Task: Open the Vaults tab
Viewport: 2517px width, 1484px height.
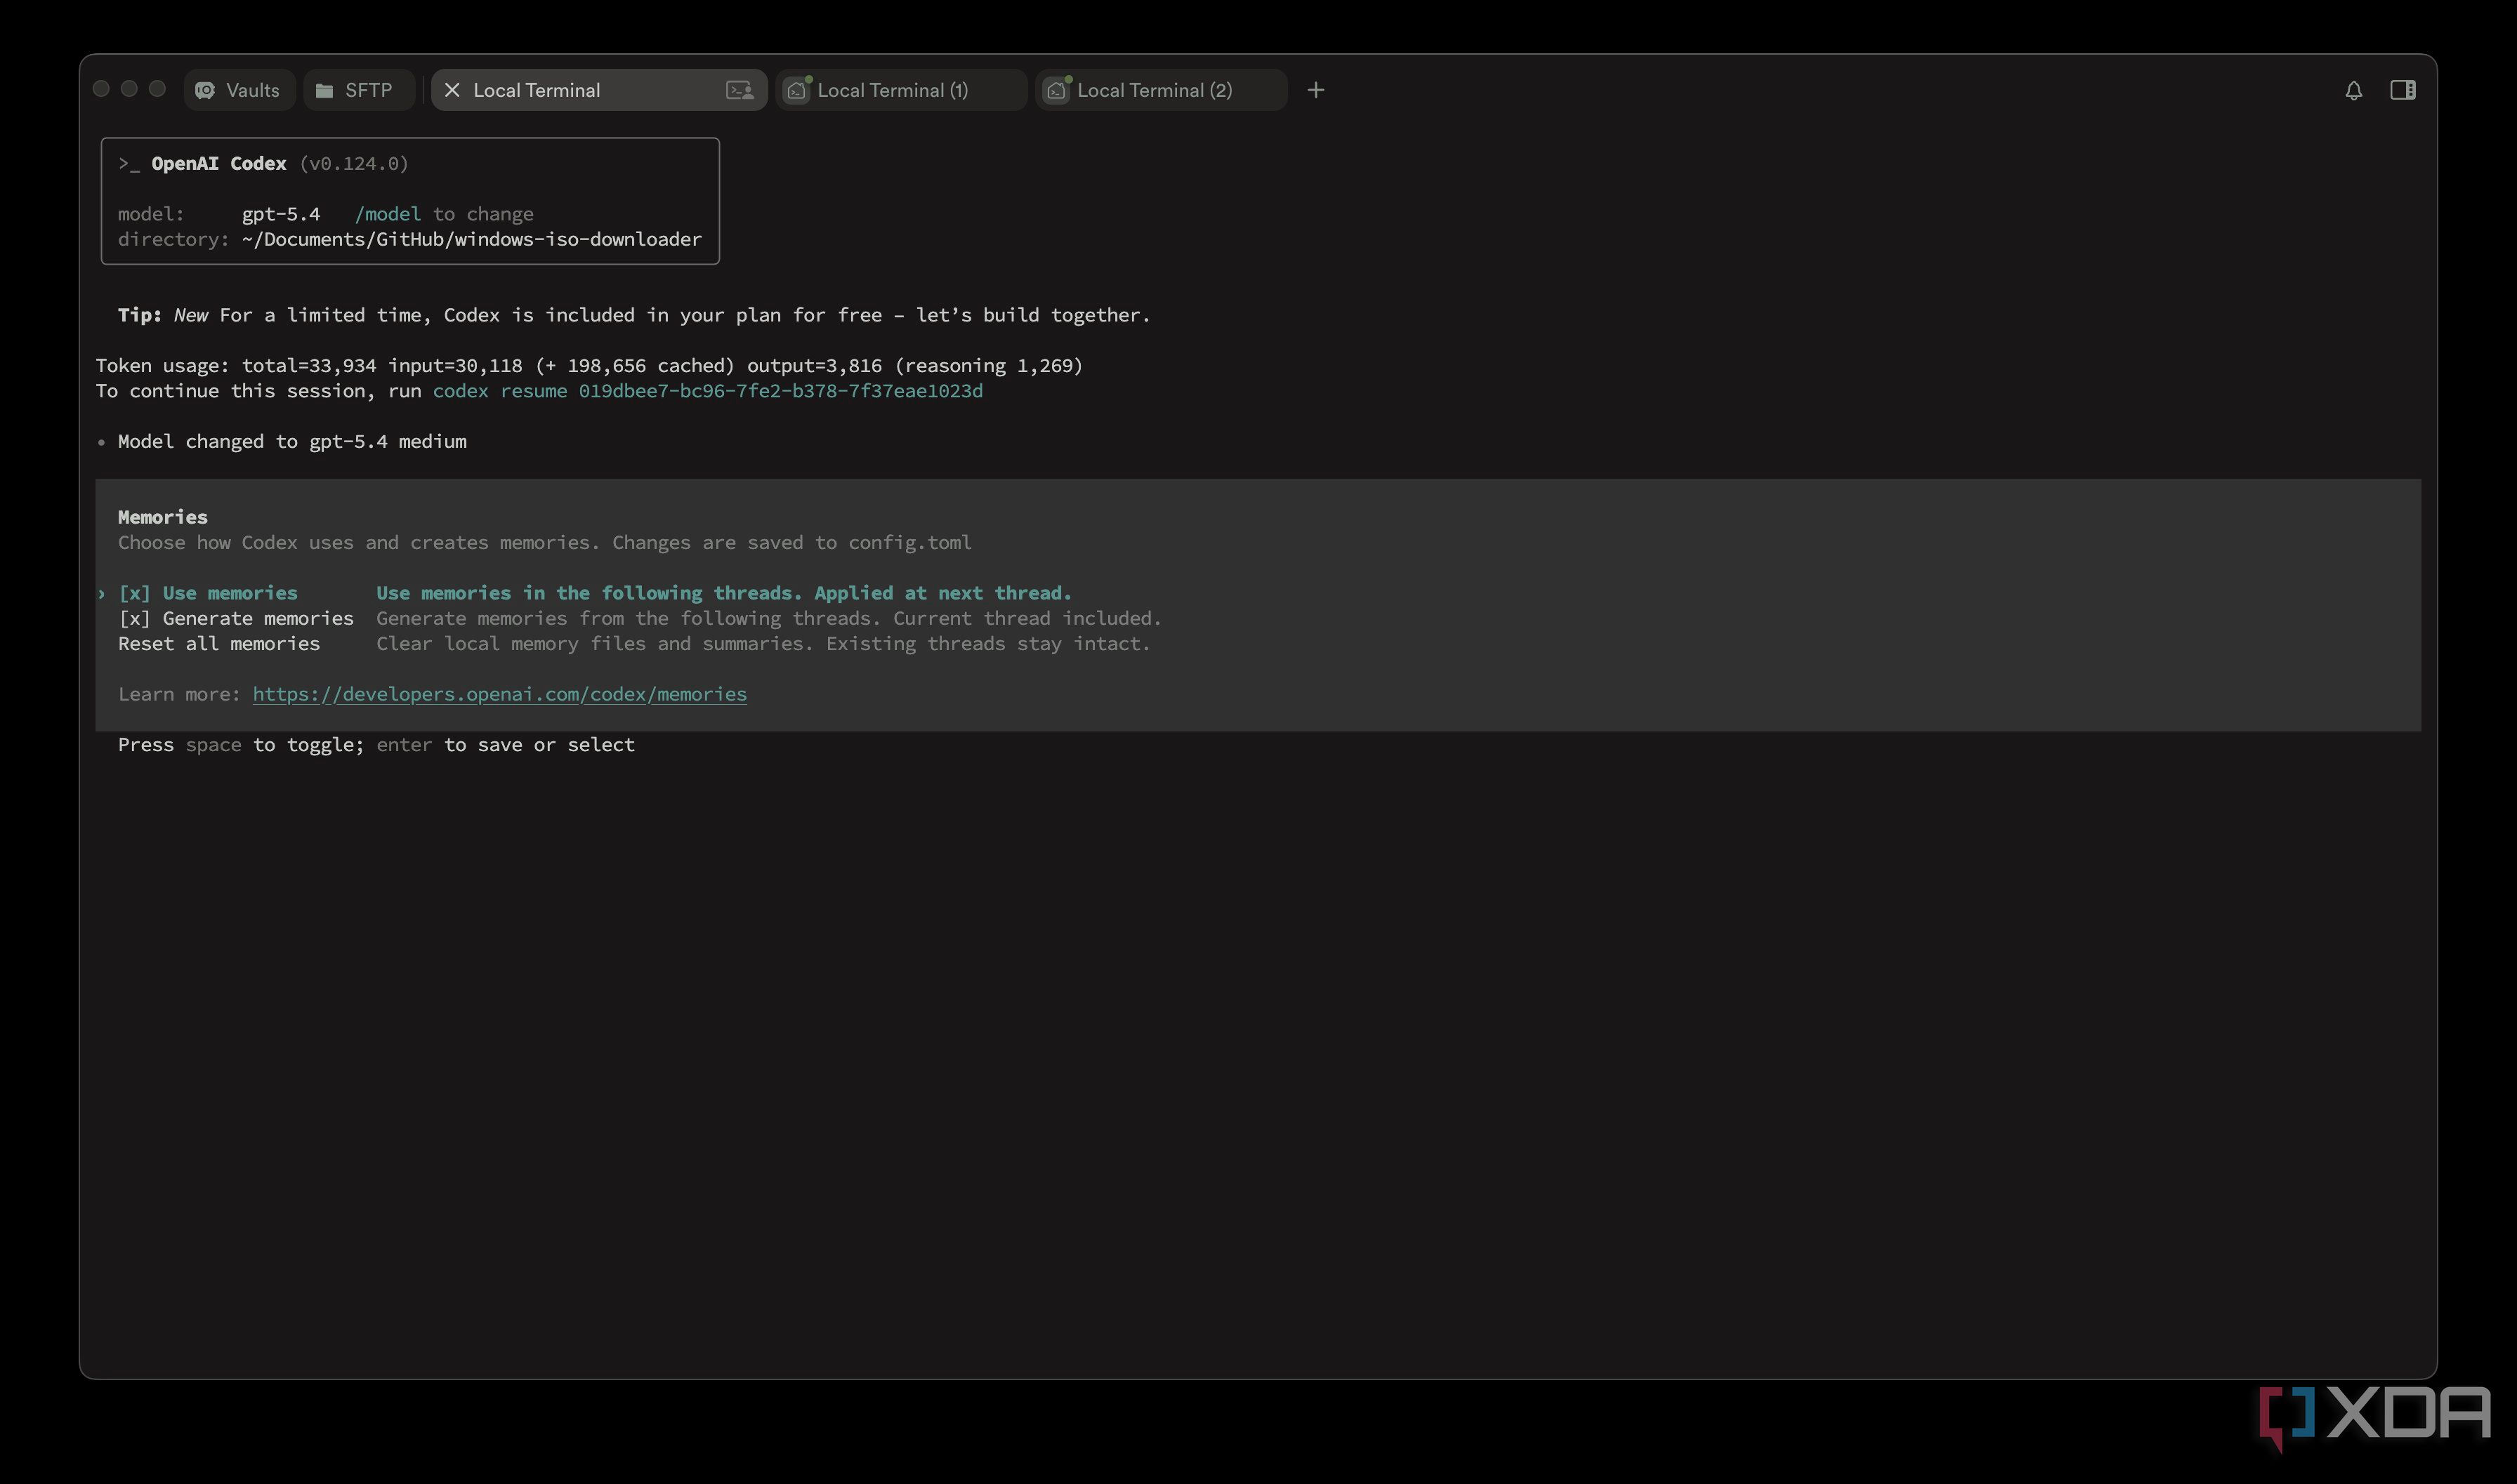Action: (x=239, y=90)
